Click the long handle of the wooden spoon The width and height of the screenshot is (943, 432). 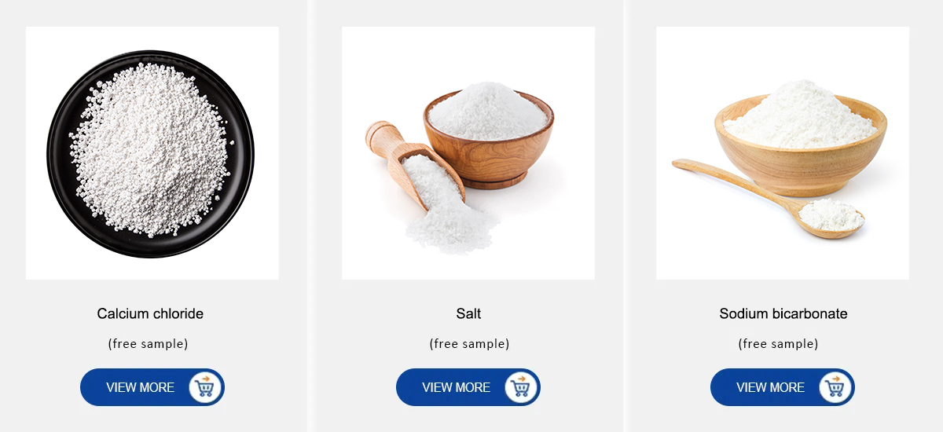tap(735, 181)
